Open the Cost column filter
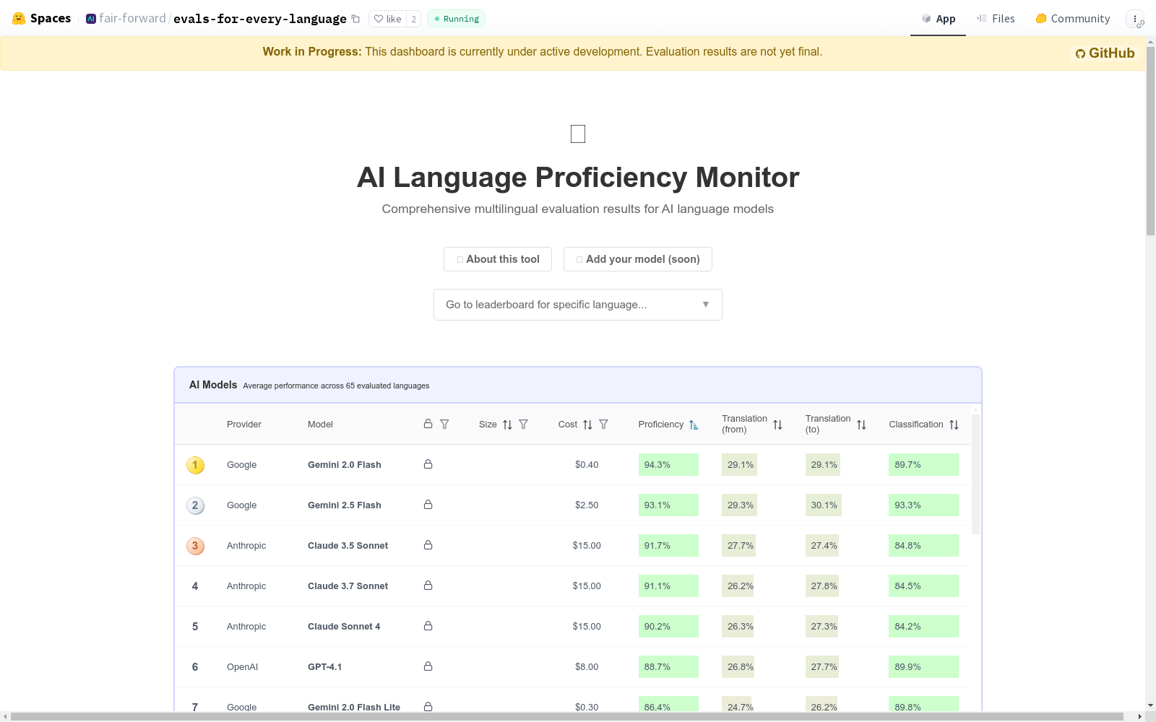 tap(603, 424)
